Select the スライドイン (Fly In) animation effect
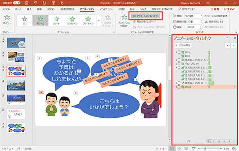The height and width of the screenshot is (151, 239). pos(72,20)
